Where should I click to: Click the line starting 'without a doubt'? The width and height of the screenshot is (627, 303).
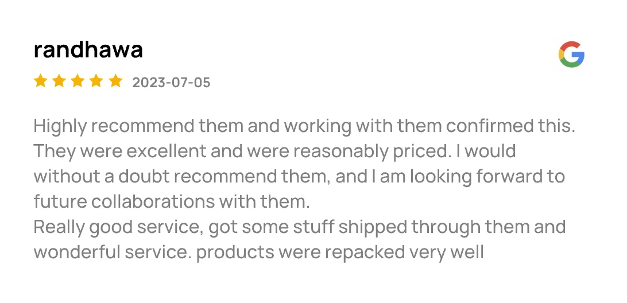click(299, 177)
